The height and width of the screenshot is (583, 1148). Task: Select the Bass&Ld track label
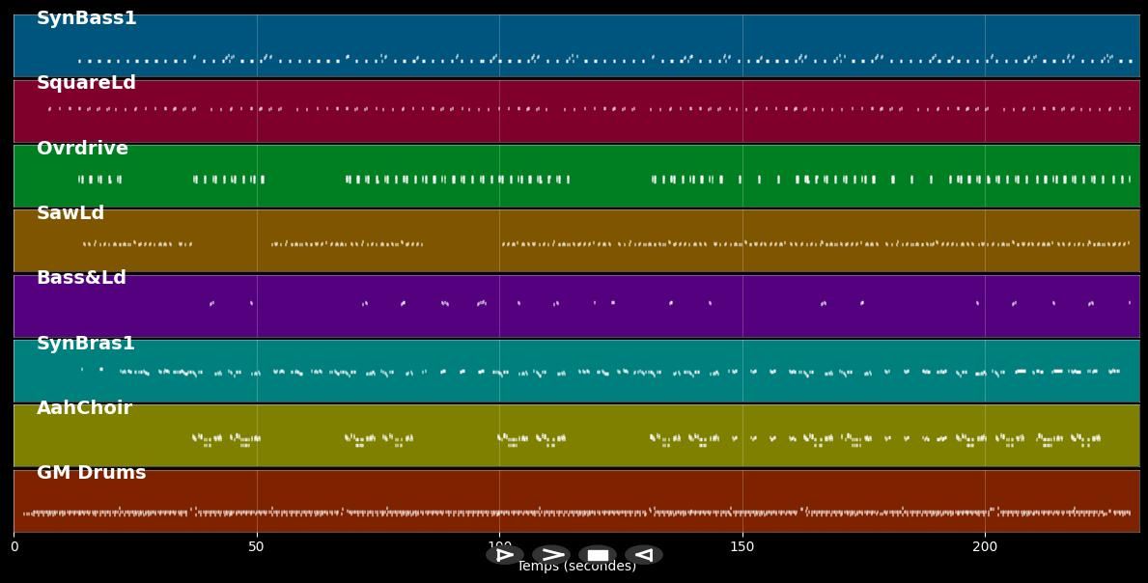pos(81,277)
